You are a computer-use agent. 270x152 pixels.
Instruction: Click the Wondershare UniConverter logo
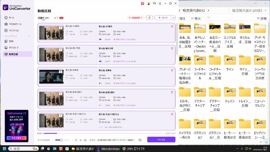[x=17, y=8]
